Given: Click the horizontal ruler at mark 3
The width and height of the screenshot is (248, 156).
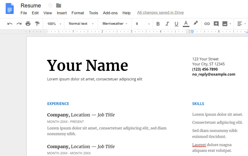Looking at the screenshot, I should (131, 32).
